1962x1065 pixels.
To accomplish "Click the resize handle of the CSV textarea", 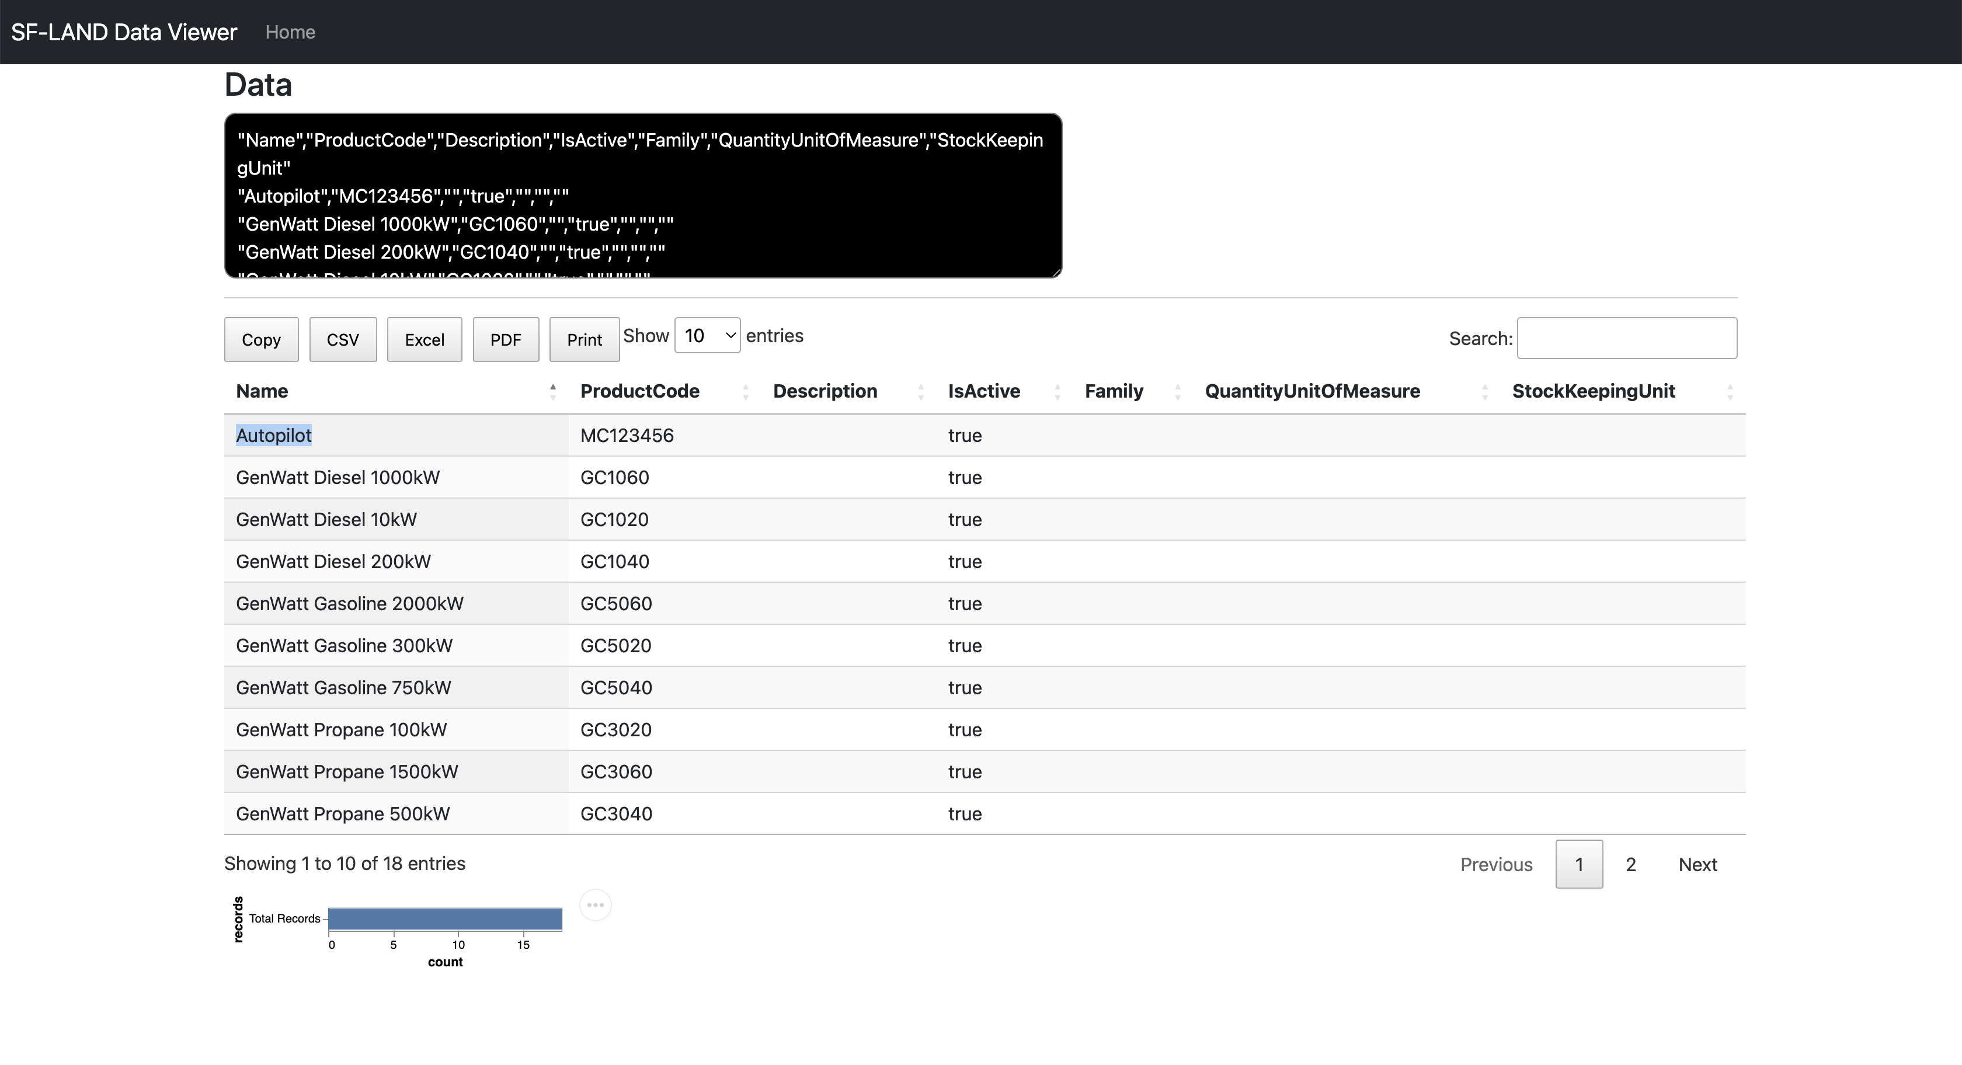I will [1056, 272].
